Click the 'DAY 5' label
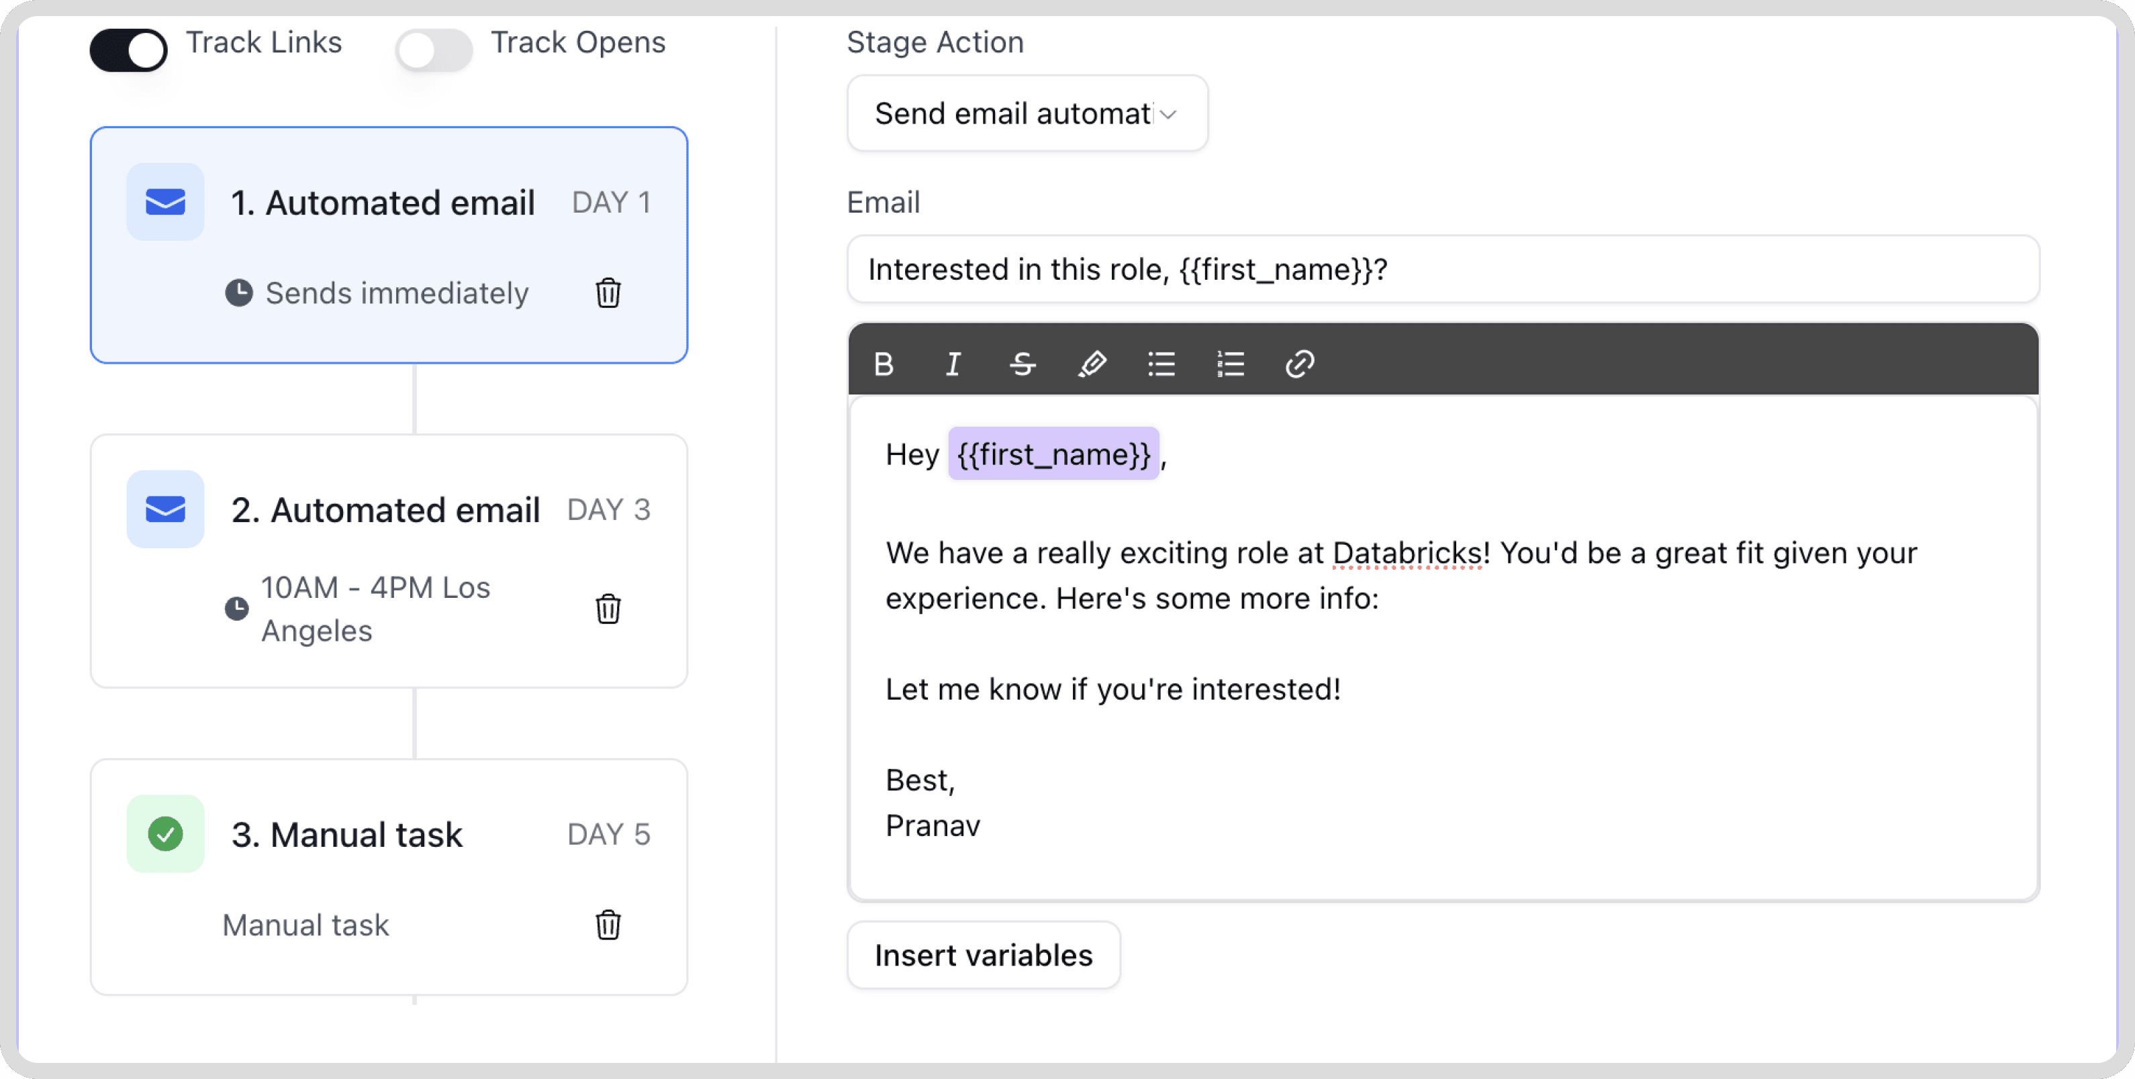Screen dimensions: 2135x1079 click(x=608, y=835)
